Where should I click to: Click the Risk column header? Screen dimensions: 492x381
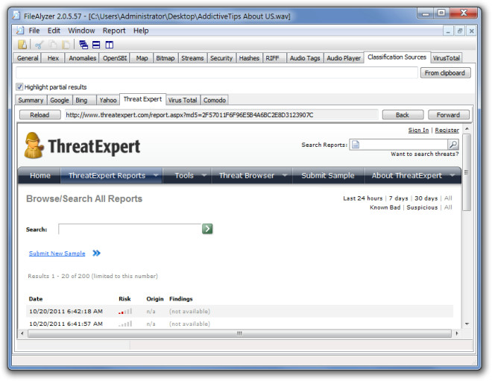[124, 299]
